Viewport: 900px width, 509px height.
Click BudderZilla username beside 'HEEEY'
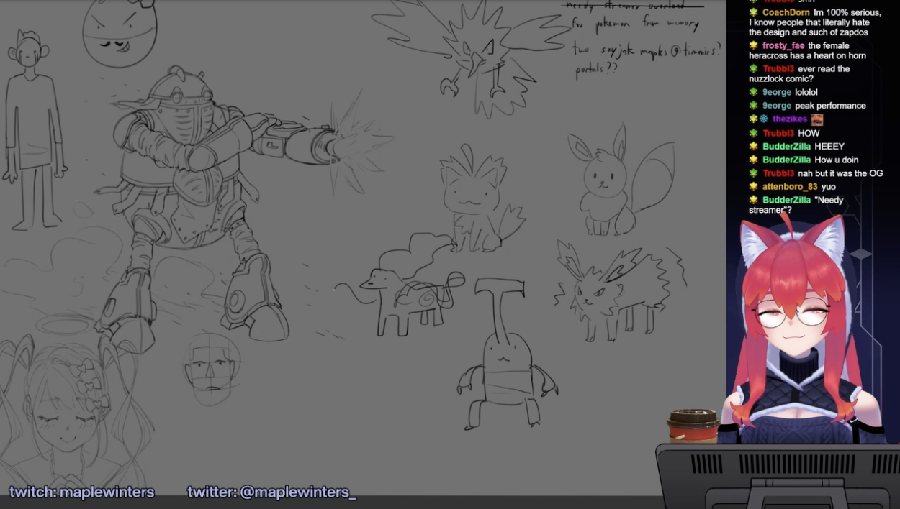[786, 147]
